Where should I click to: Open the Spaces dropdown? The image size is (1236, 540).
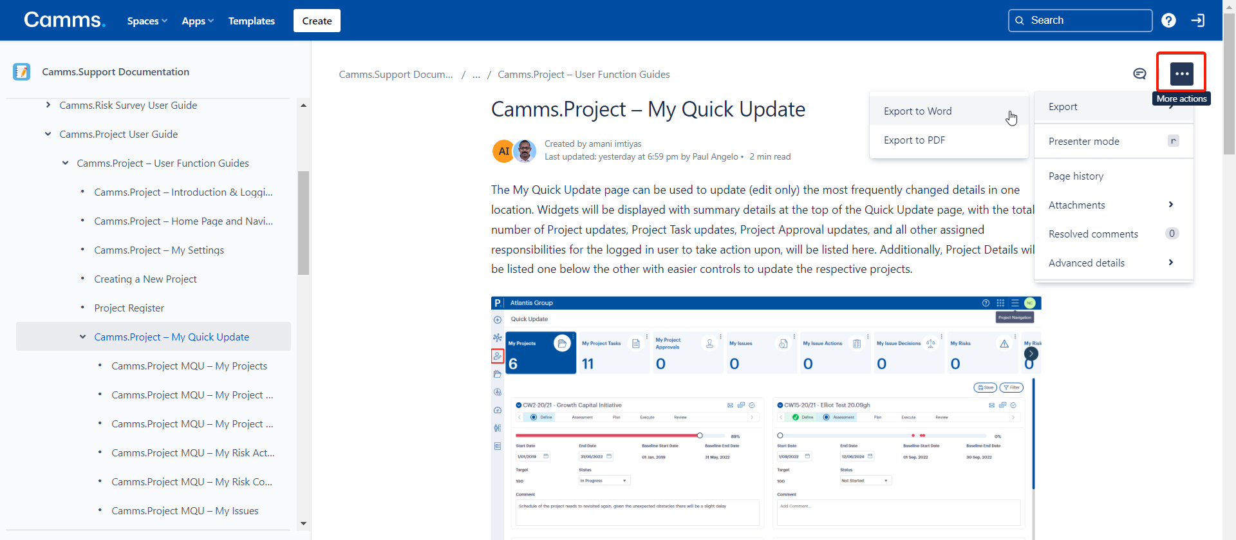(x=147, y=21)
